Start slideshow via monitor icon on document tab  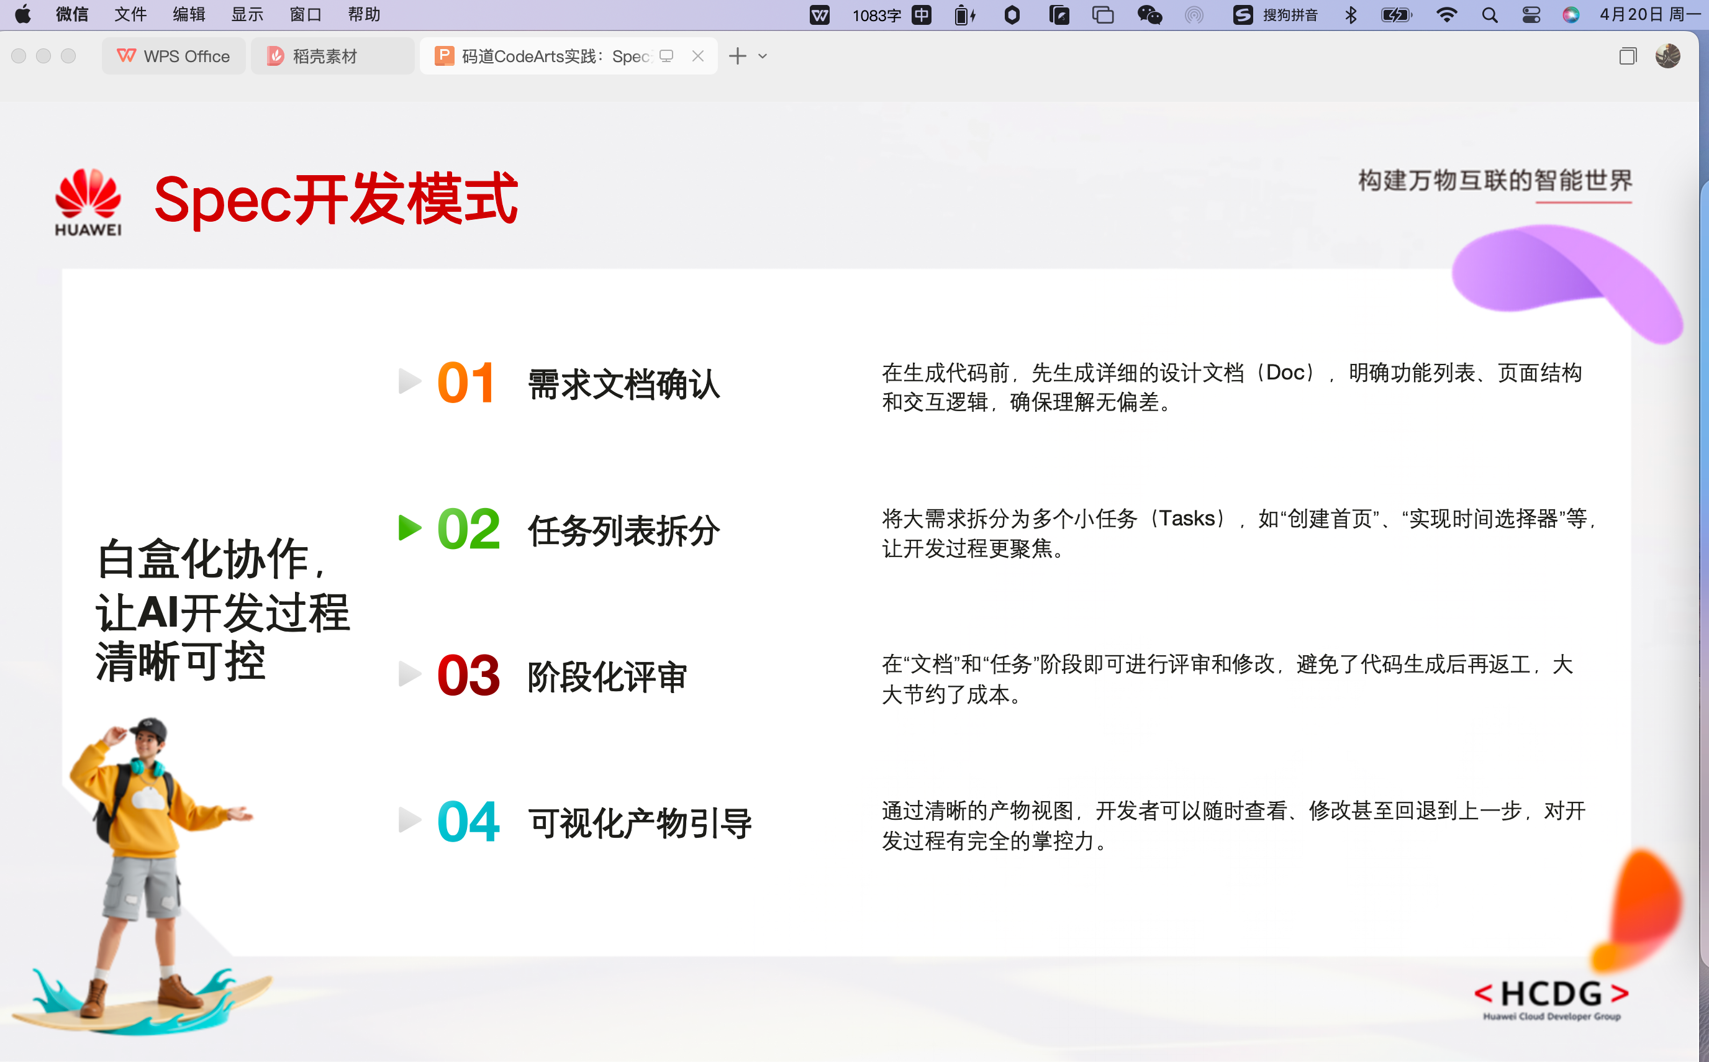pyautogui.click(x=666, y=56)
